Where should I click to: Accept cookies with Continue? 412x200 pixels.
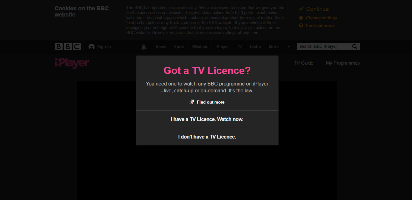click(317, 9)
